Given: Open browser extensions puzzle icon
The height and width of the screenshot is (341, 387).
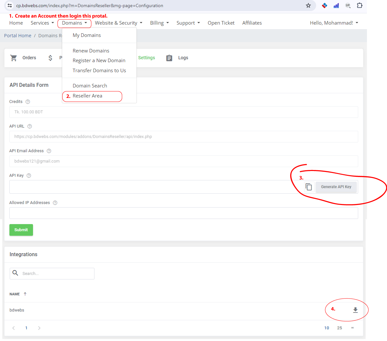Looking at the screenshot, I should 359,5.
